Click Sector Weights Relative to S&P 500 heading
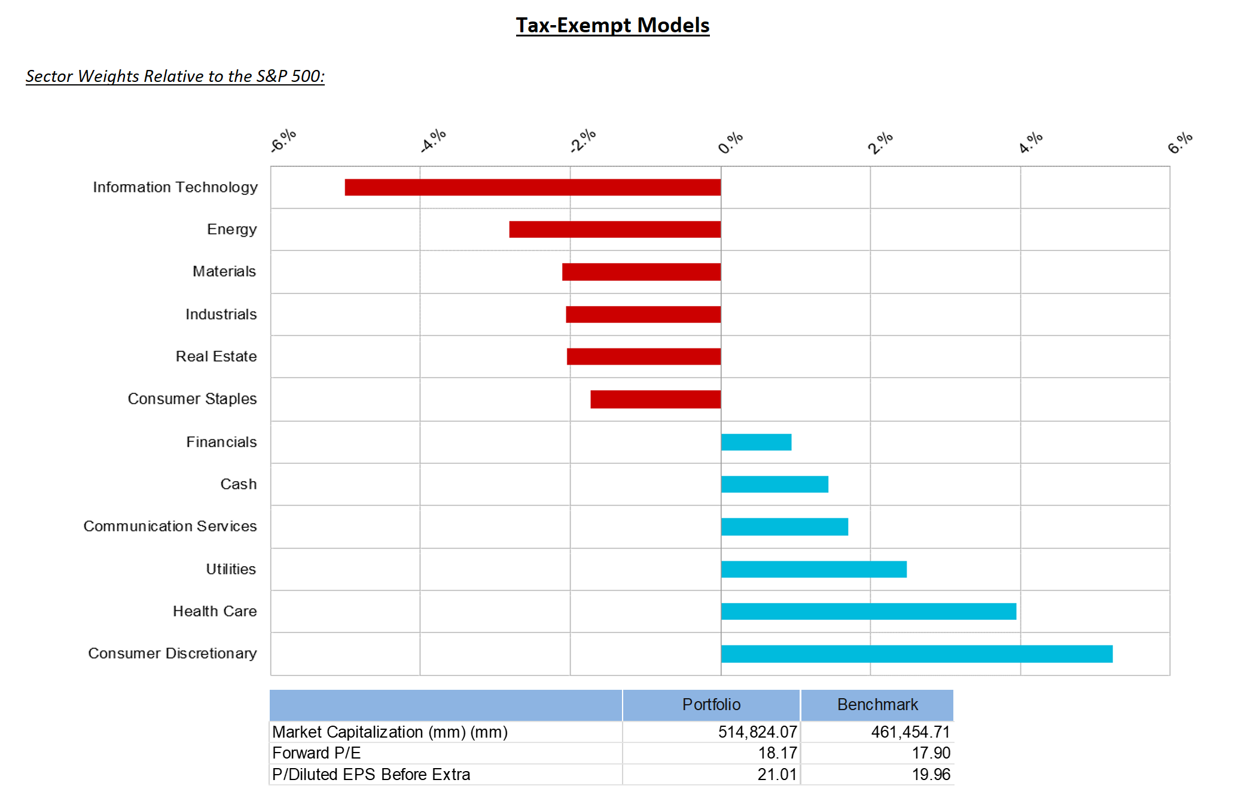The height and width of the screenshot is (795, 1235). (x=175, y=77)
